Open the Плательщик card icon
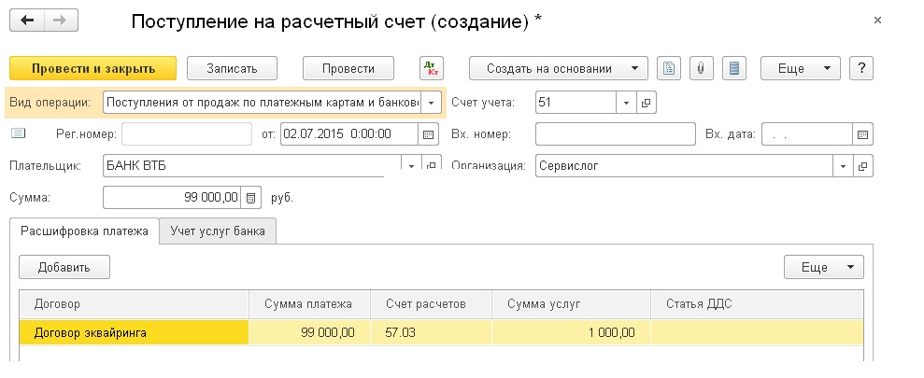This screenshot has width=924, height=378. pos(432,165)
